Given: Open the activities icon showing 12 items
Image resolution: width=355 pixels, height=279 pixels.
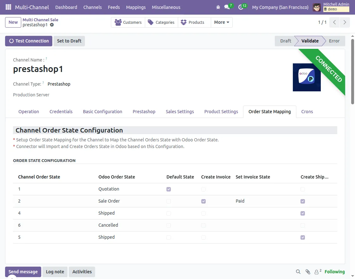Looking at the screenshot, I should pos(241,7).
